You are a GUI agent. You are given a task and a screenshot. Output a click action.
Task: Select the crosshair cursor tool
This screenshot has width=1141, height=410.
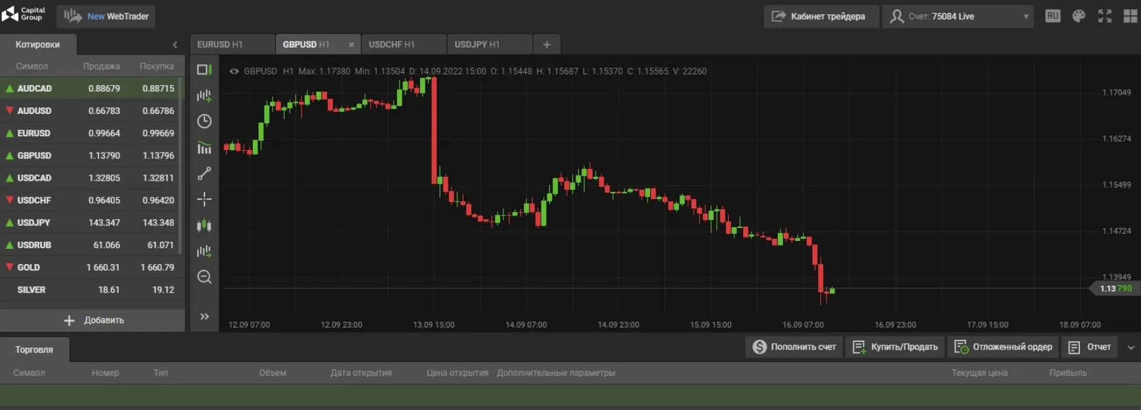point(204,199)
